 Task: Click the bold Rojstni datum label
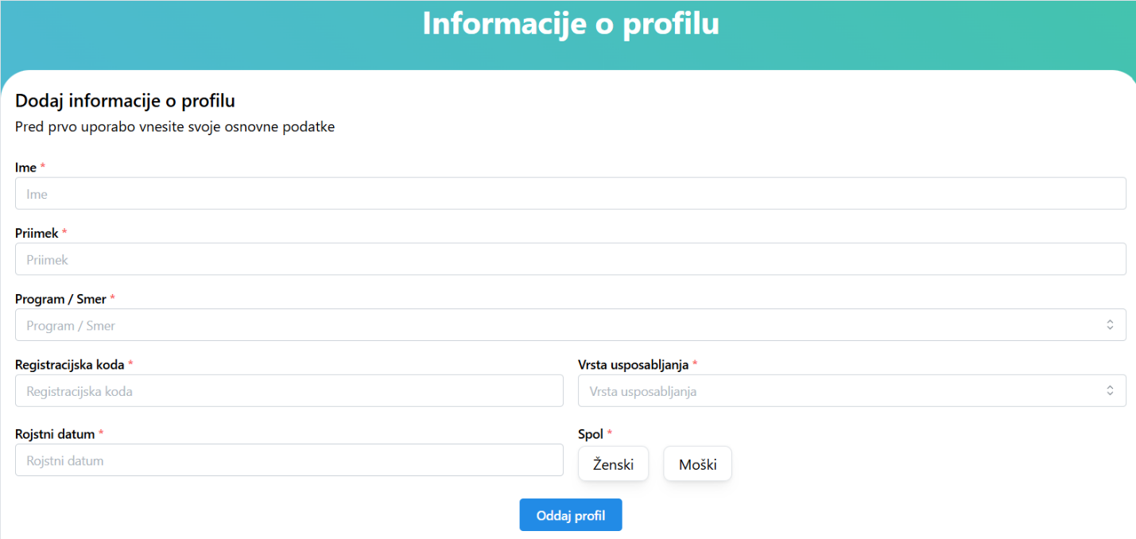[x=55, y=434]
